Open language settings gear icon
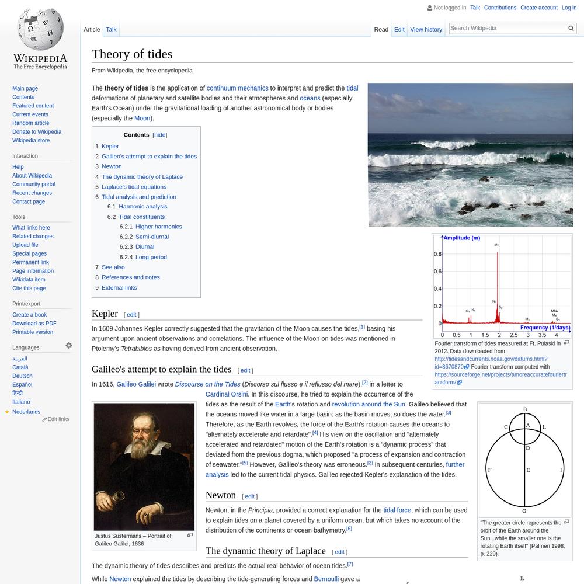This screenshot has height=584, width=584. pos(68,346)
